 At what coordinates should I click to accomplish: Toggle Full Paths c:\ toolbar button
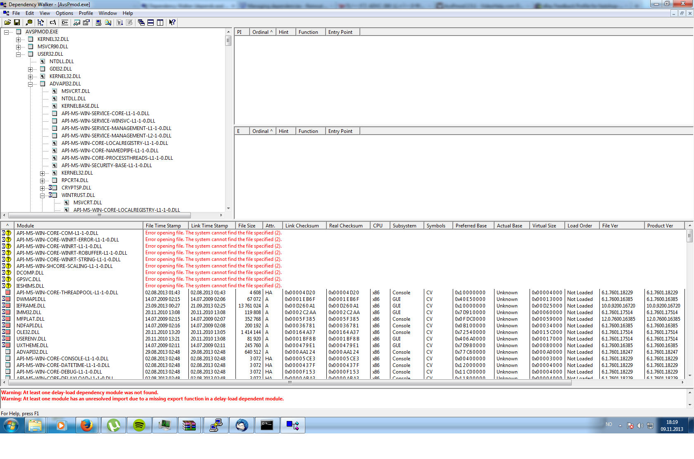pyautogui.click(x=53, y=22)
